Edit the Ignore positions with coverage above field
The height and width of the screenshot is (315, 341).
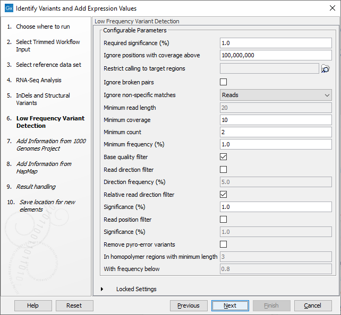point(276,55)
